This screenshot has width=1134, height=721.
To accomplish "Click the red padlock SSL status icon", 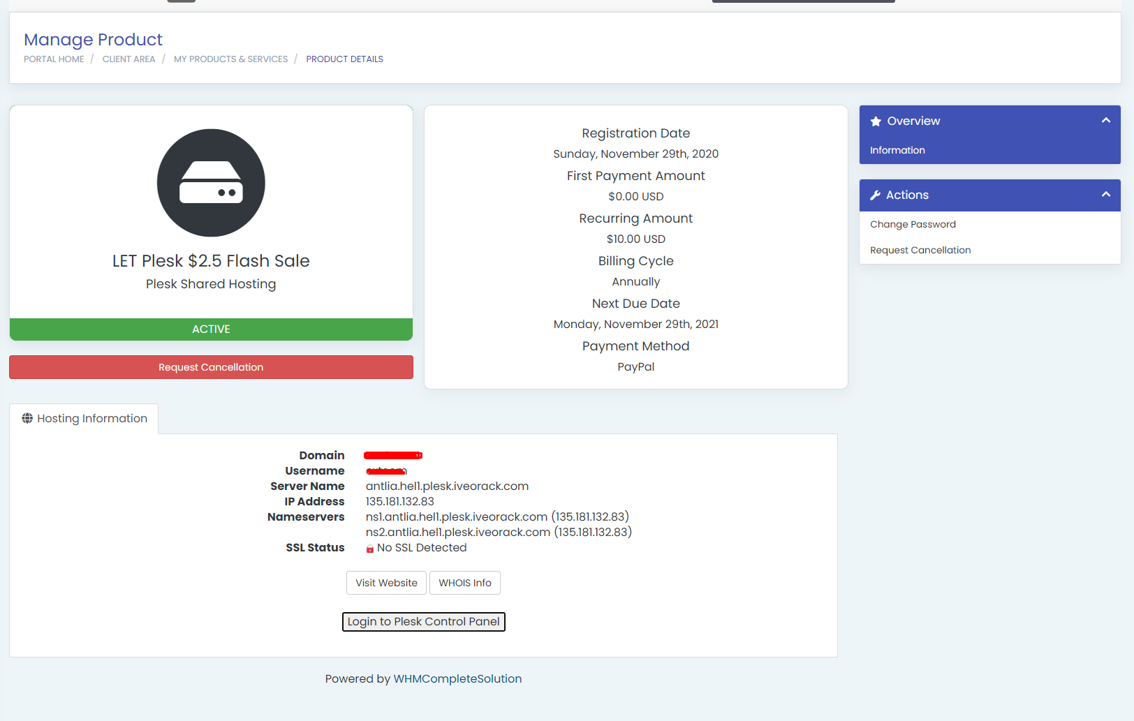I will (x=370, y=549).
